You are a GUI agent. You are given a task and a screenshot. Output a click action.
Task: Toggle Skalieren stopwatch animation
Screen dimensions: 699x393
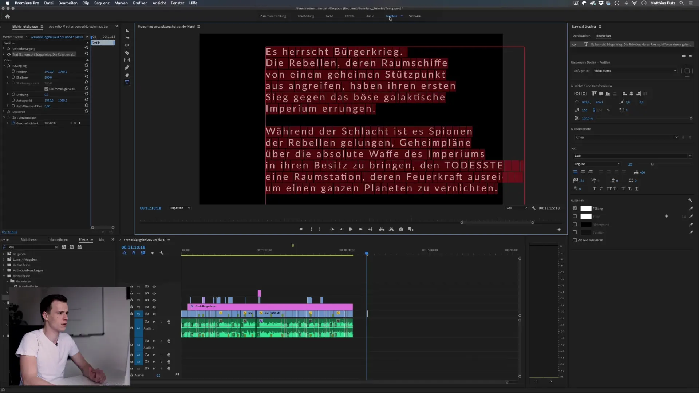[x=13, y=77]
